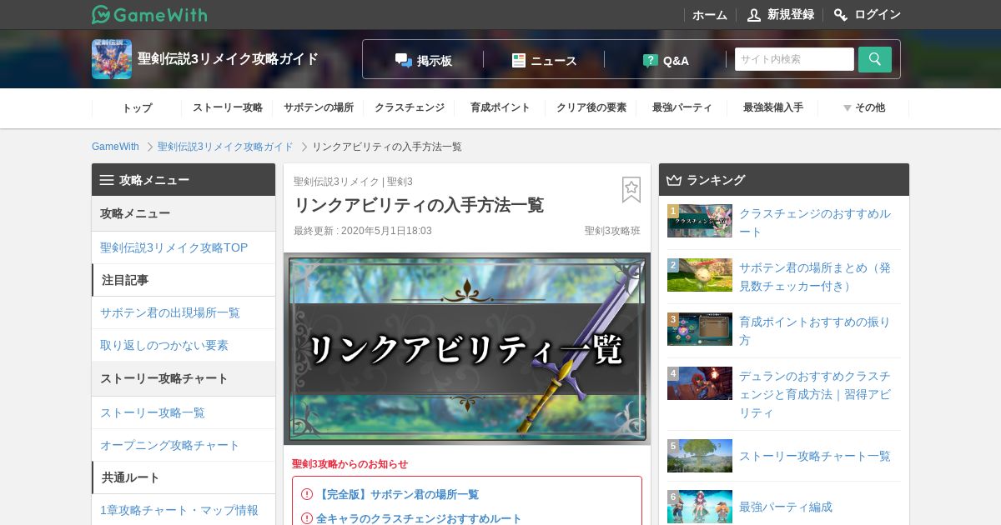Screen dimensions: 1001x525
Task: Click the rank 5 ストーリー thumbnail
Action: pyautogui.click(x=700, y=456)
